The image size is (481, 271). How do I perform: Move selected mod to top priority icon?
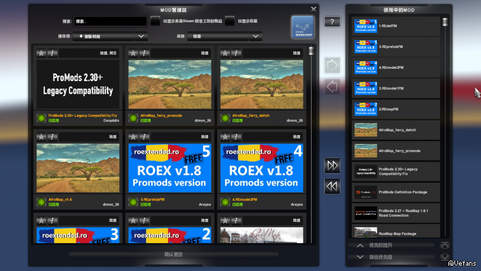point(445,245)
